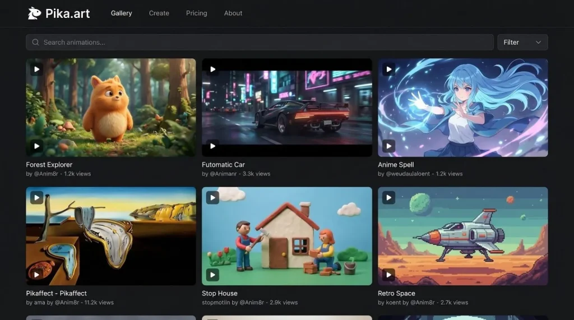Click 'by koent by @Anim8r - 2.7k views'
Image resolution: width=574 pixels, height=320 pixels.
tap(423, 303)
